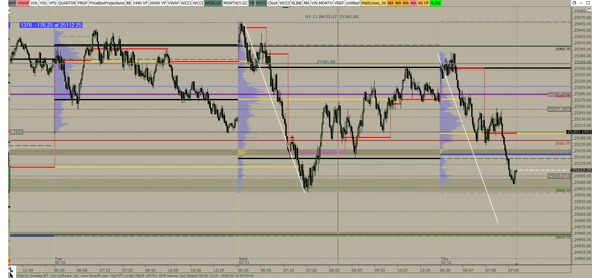Click the 25203.1953 black price label

point(579,132)
